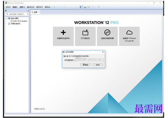Open the power options dropdown arrow
The height and width of the screenshot is (118, 168).
(x=57, y=7)
